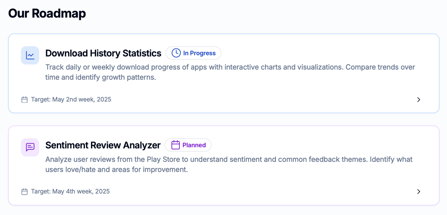The width and height of the screenshot is (447, 215).
Task: Select the In Progress status label
Action: pos(200,53)
